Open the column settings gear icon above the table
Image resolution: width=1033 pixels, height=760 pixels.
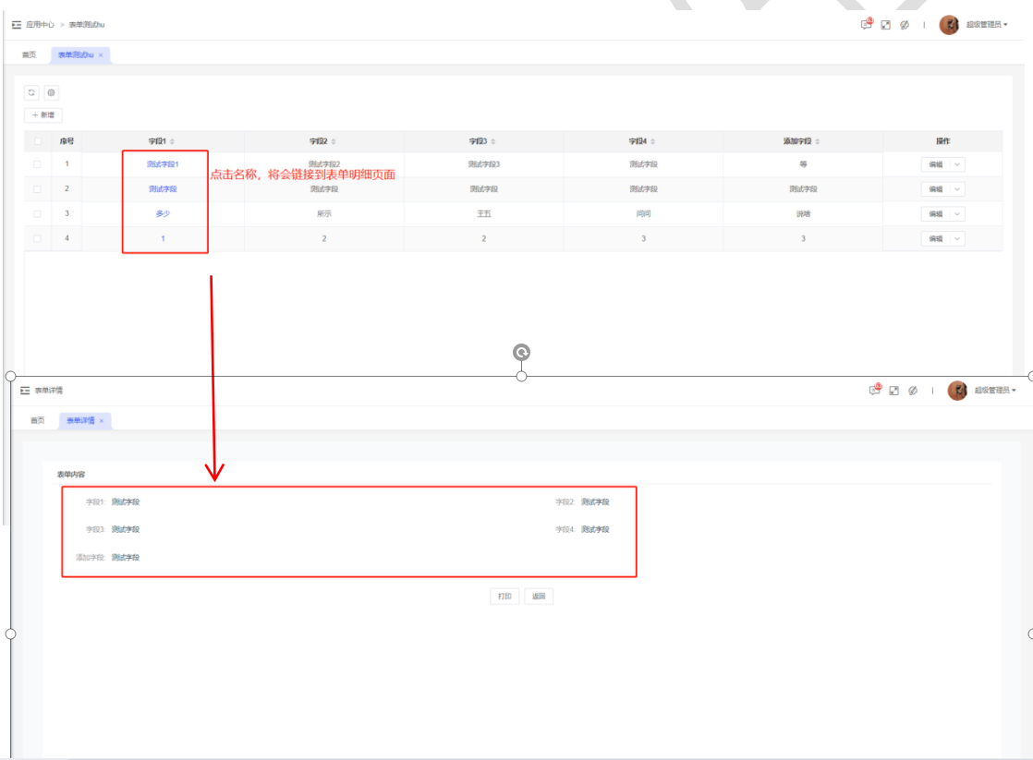point(52,93)
